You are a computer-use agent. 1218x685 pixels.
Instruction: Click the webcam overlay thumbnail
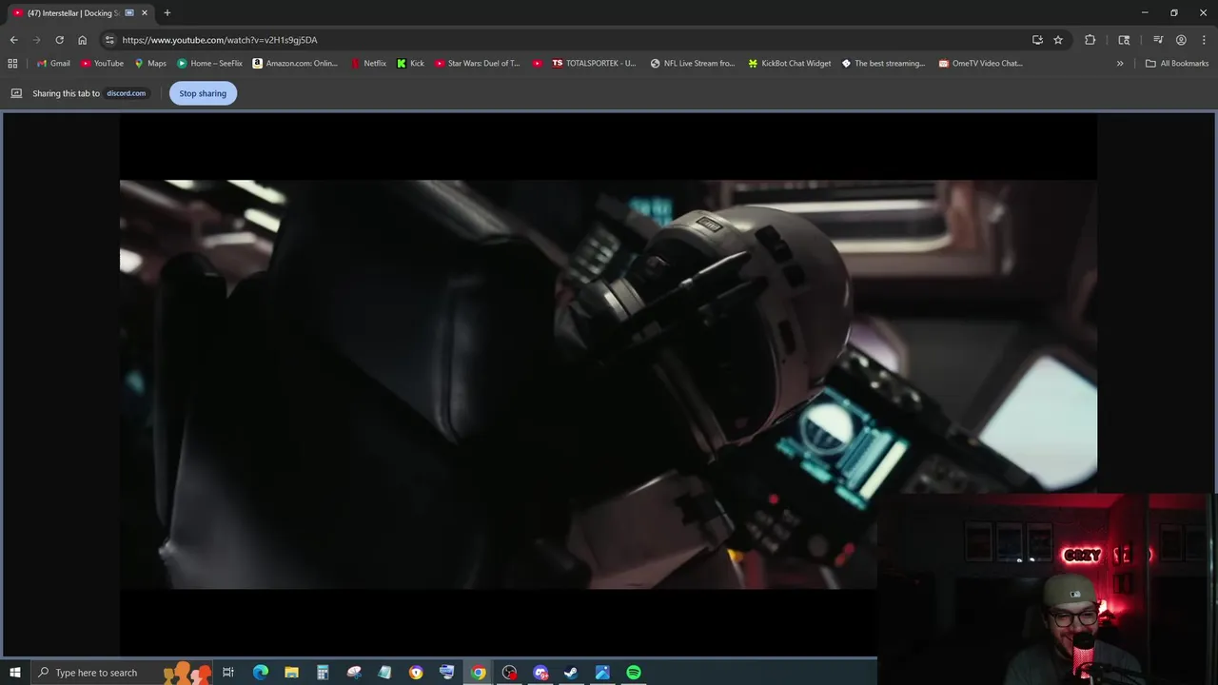click(1047, 589)
